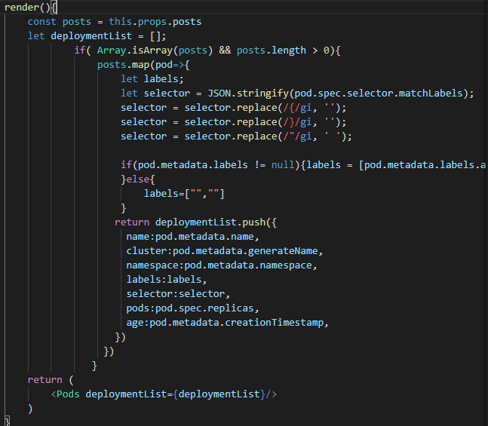
Task: Click the 'selector:selector,' property
Action: click(178, 294)
